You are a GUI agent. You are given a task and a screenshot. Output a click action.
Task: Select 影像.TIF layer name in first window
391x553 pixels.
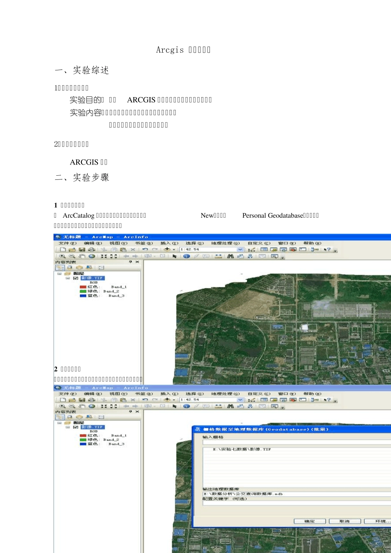[x=92, y=278]
